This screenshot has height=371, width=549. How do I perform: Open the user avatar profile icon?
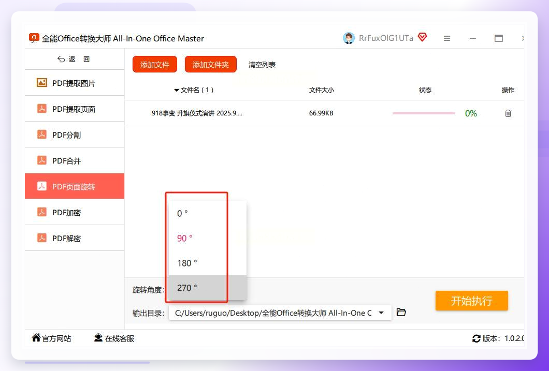pyautogui.click(x=349, y=38)
